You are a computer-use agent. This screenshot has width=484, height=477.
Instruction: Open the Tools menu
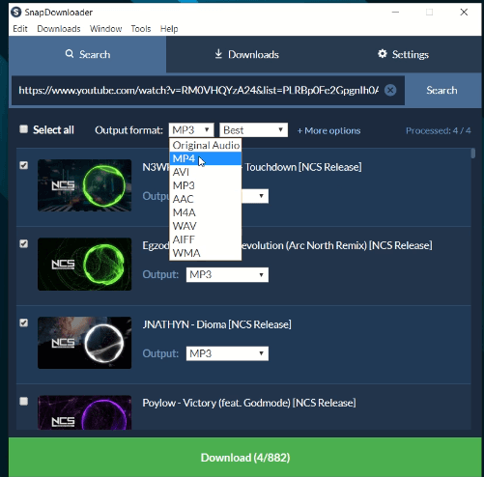coord(141,29)
